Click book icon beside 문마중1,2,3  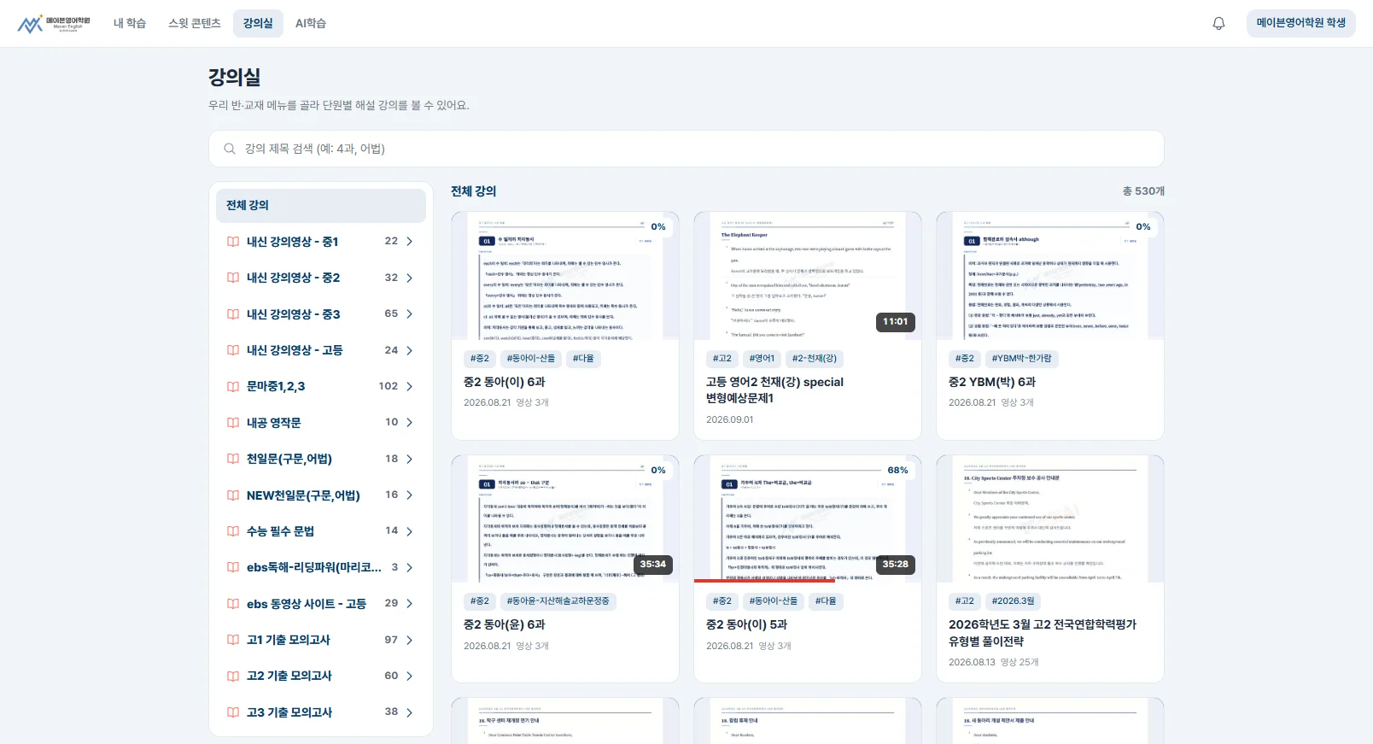pyautogui.click(x=233, y=386)
